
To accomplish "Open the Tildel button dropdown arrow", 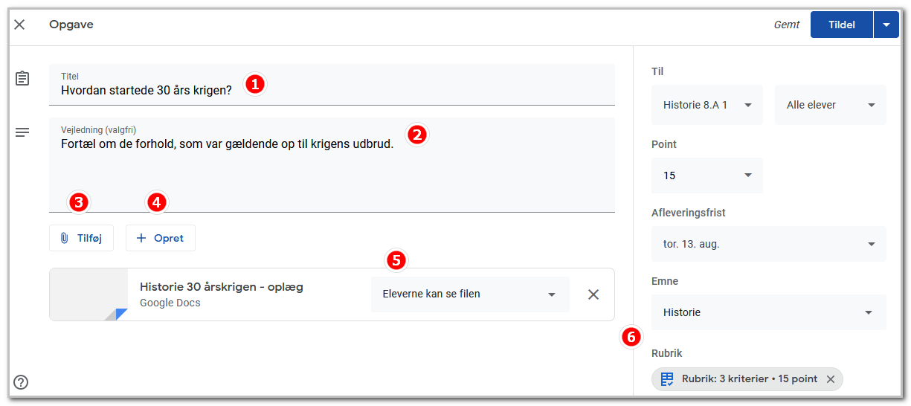I will (x=886, y=25).
